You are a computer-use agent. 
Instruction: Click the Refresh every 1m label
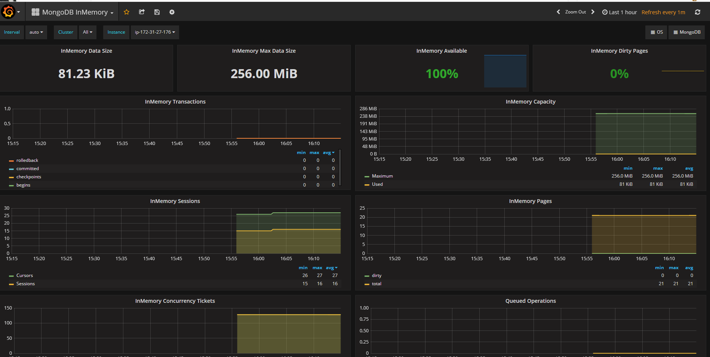click(x=663, y=12)
